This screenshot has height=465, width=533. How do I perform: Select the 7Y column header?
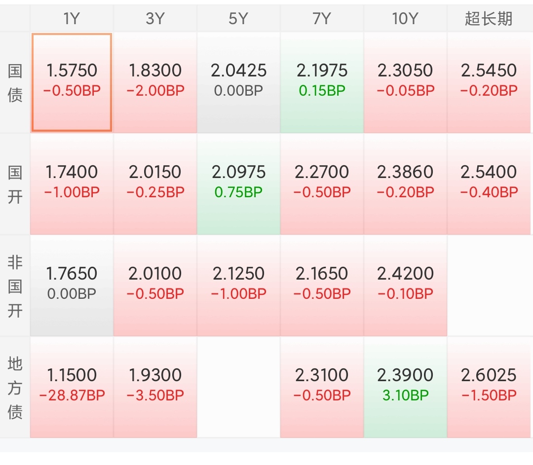[322, 18]
